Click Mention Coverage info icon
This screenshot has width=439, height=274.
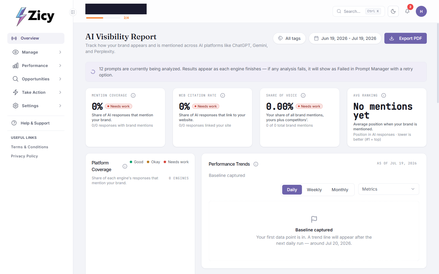133,95
